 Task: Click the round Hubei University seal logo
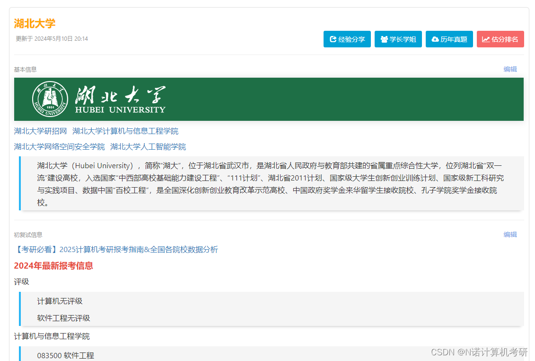pyautogui.click(x=50, y=99)
